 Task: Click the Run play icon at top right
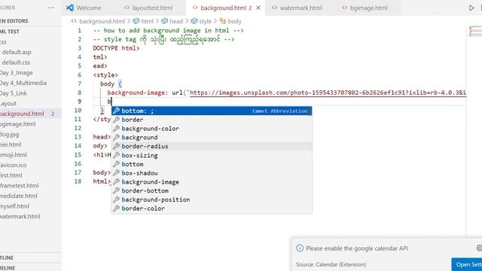[x=471, y=8]
